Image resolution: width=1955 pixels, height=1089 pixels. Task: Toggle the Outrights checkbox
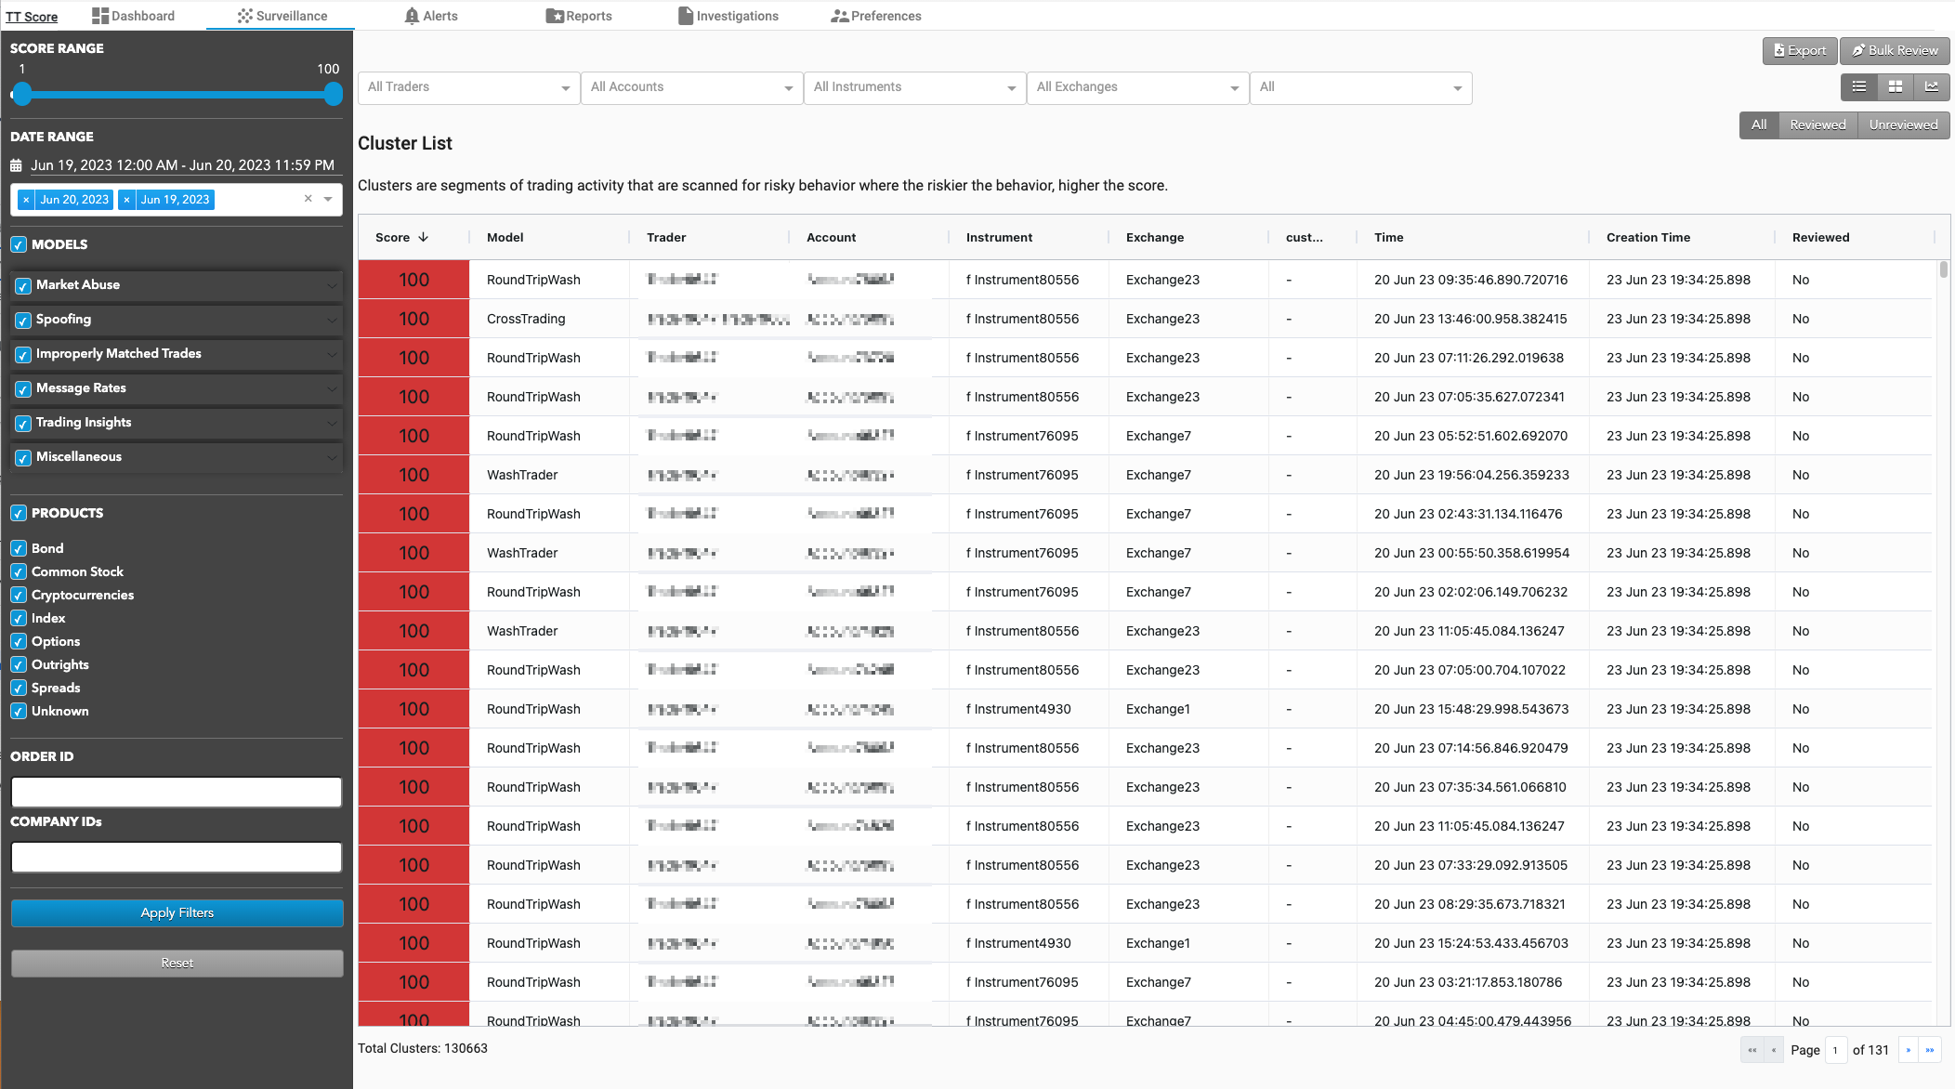(19, 664)
